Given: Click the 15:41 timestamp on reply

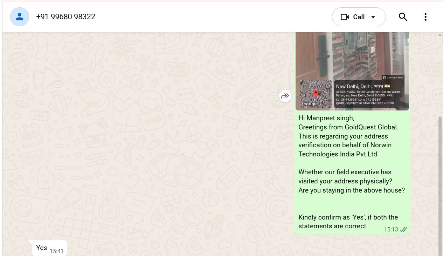Looking at the screenshot, I should (56, 251).
